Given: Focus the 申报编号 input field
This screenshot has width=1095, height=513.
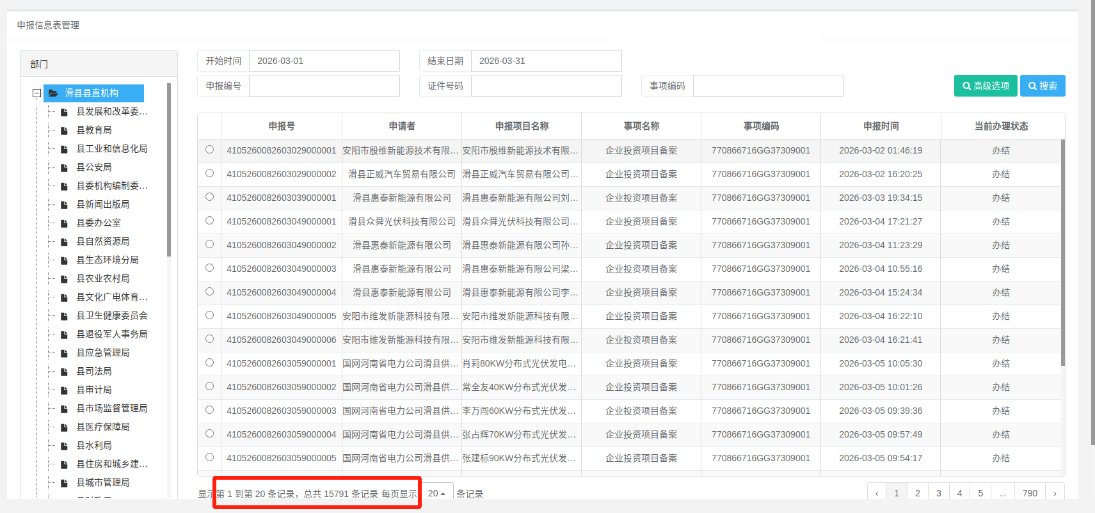Looking at the screenshot, I should tap(324, 86).
